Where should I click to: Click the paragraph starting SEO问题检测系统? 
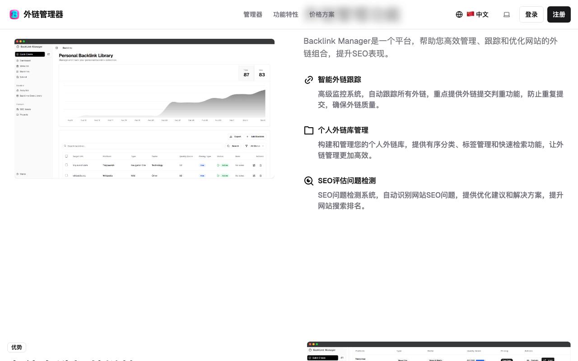[x=441, y=200]
